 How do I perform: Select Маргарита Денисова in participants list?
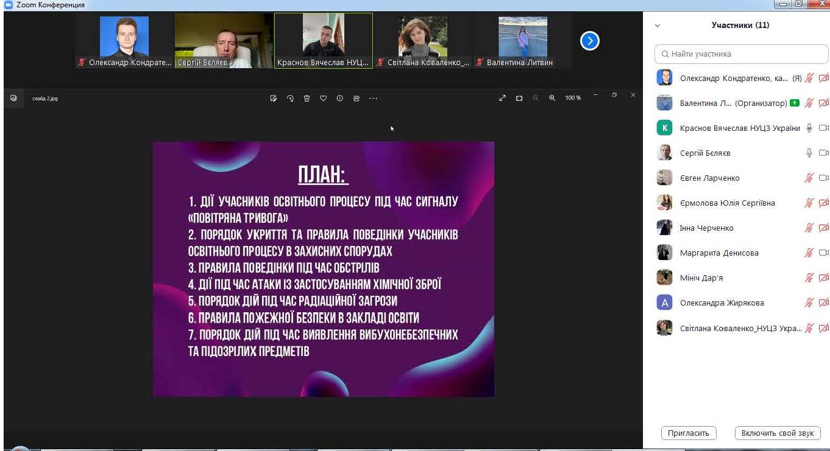click(x=719, y=253)
